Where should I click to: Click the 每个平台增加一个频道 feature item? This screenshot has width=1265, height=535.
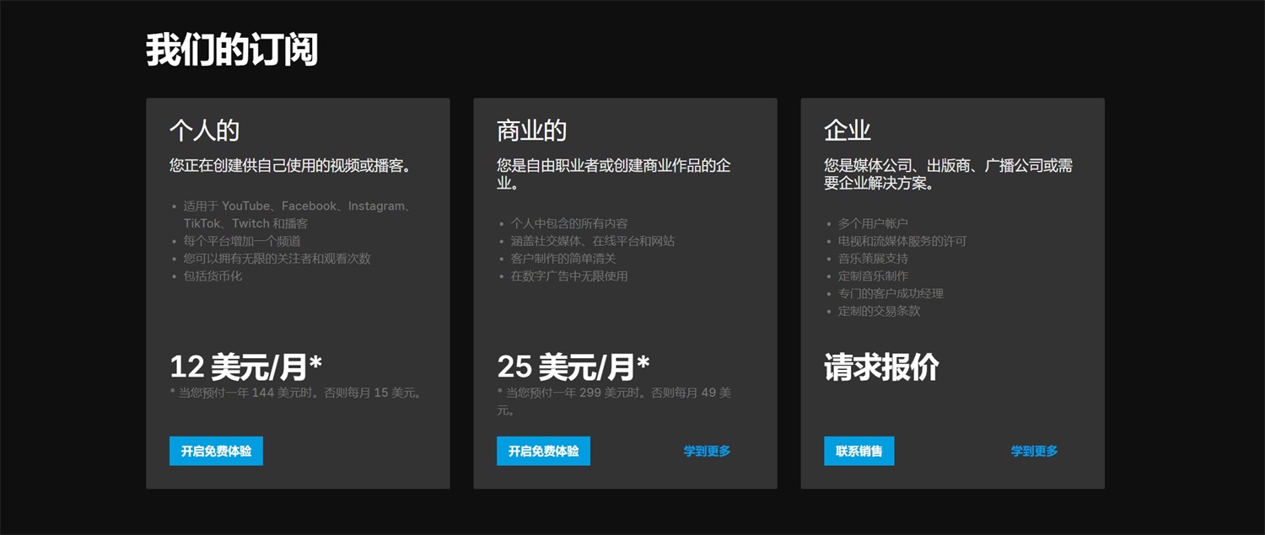click(242, 241)
